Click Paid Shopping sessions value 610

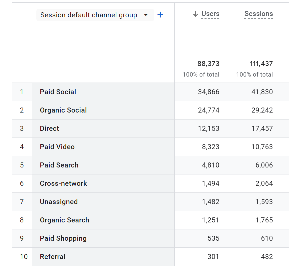[x=267, y=238]
